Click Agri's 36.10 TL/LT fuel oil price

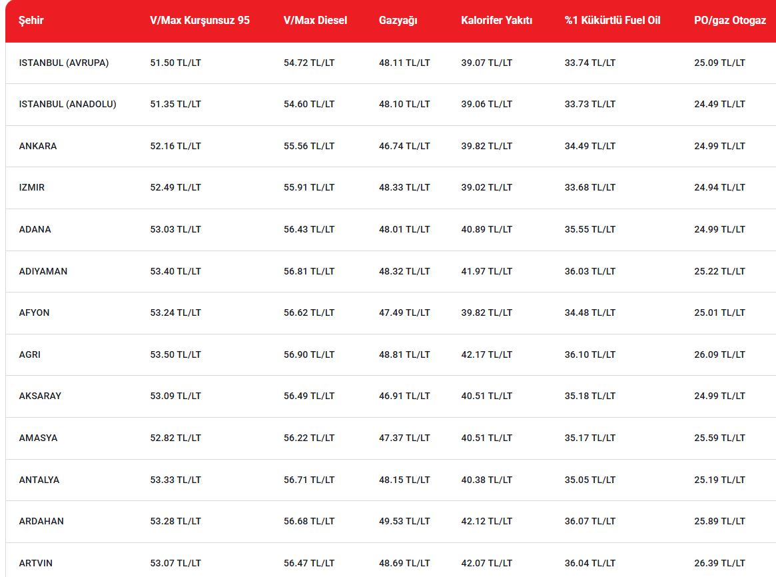click(x=590, y=354)
